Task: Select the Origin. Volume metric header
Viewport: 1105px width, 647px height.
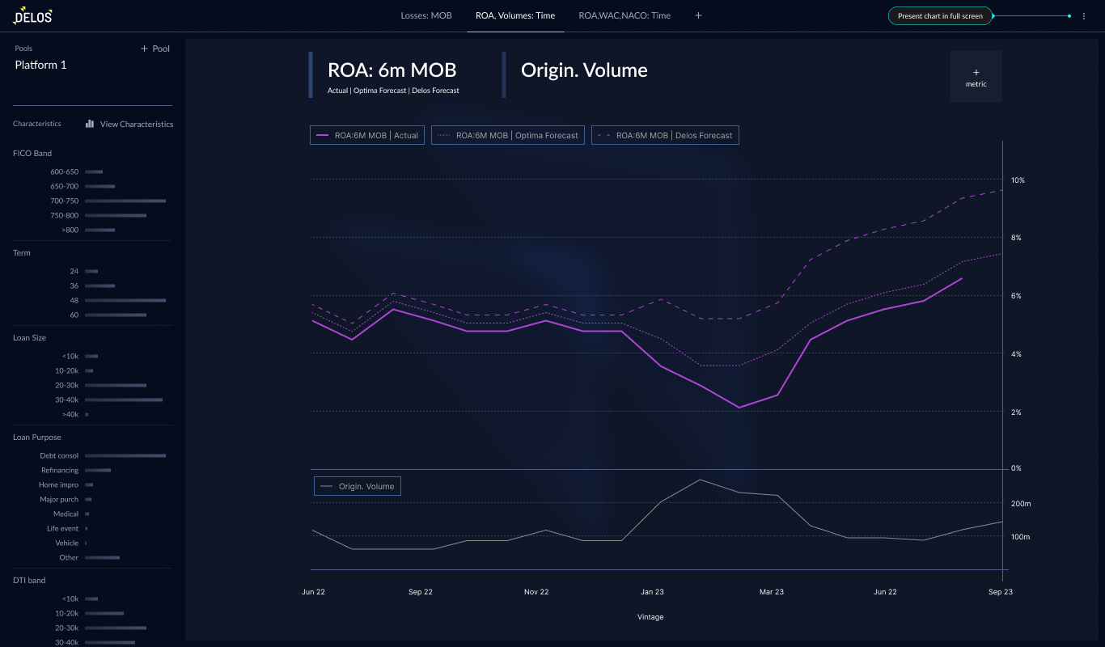Action: (584, 70)
